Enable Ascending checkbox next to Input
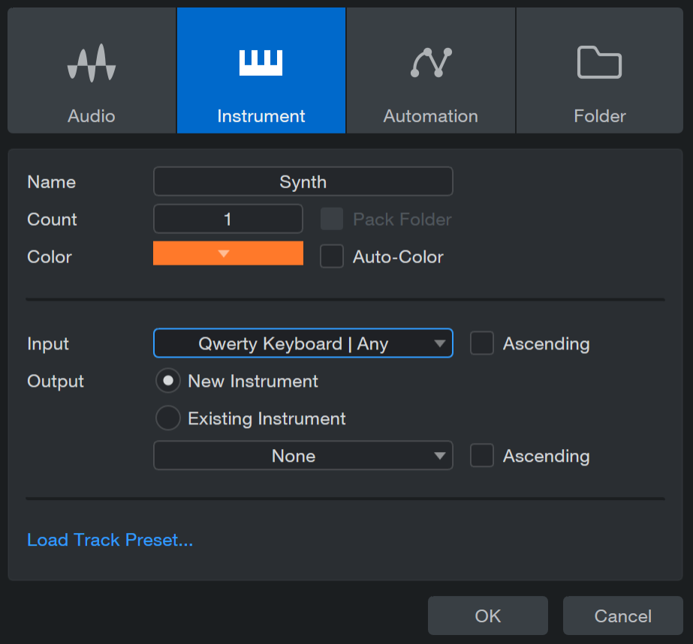The image size is (693, 644). [x=482, y=343]
